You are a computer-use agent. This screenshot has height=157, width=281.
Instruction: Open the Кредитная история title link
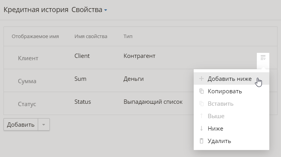[x=35, y=10]
